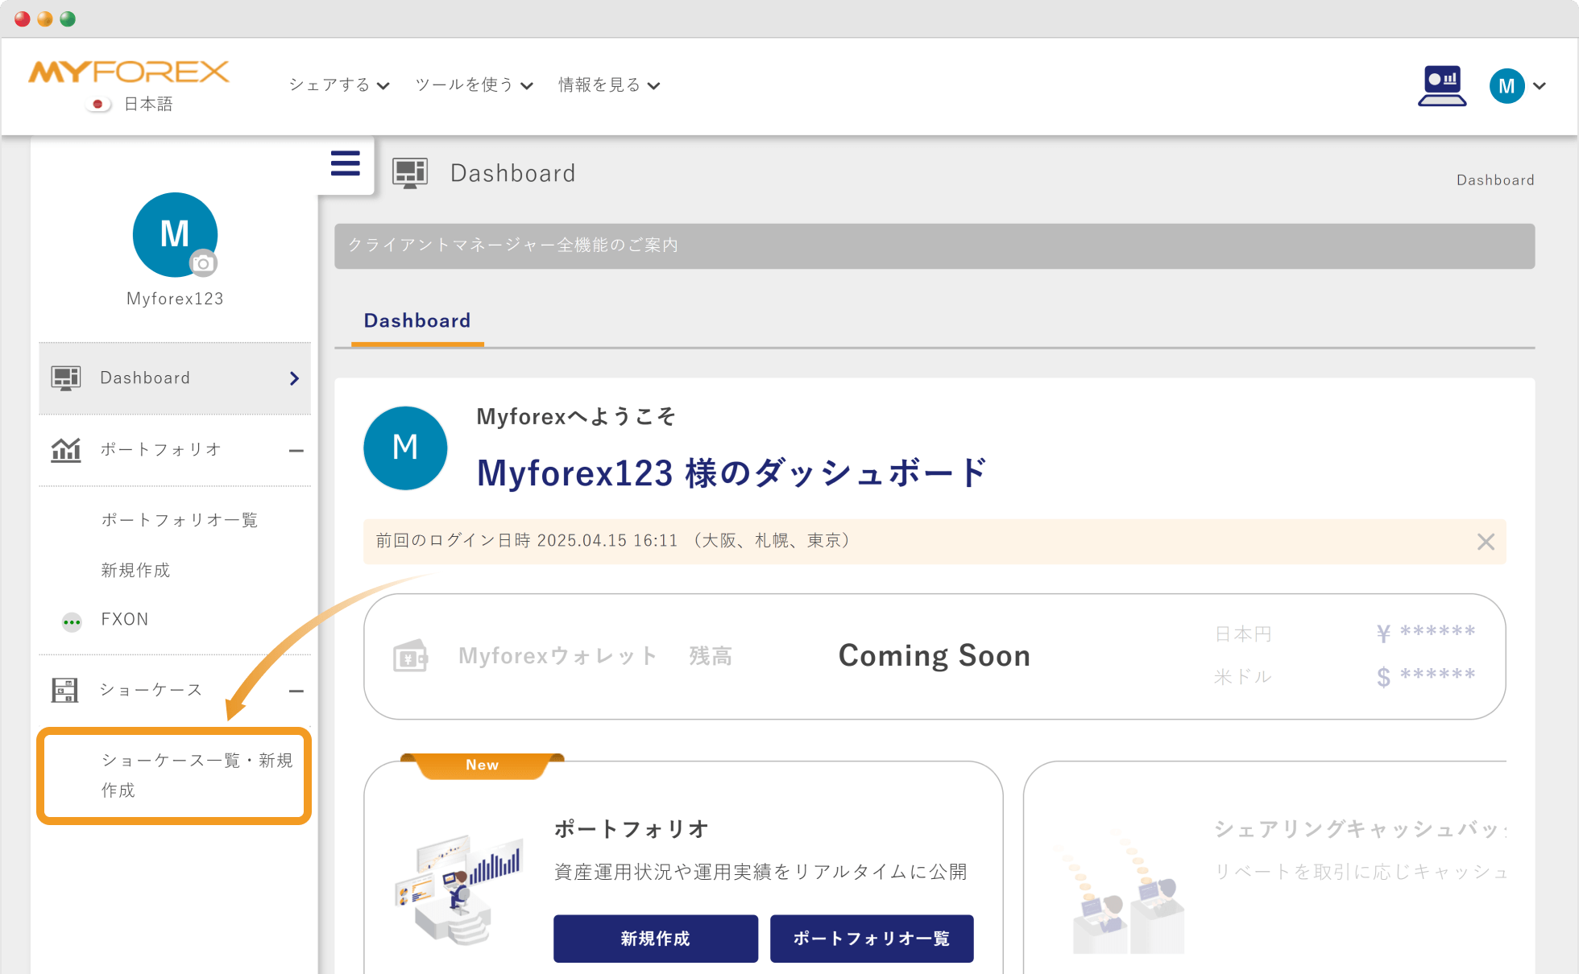This screenshot has width=1579, height=974.
Task: Click the 新規作成 button on the portfolio card
Action: pyautogui.click(x=655, y=939)
